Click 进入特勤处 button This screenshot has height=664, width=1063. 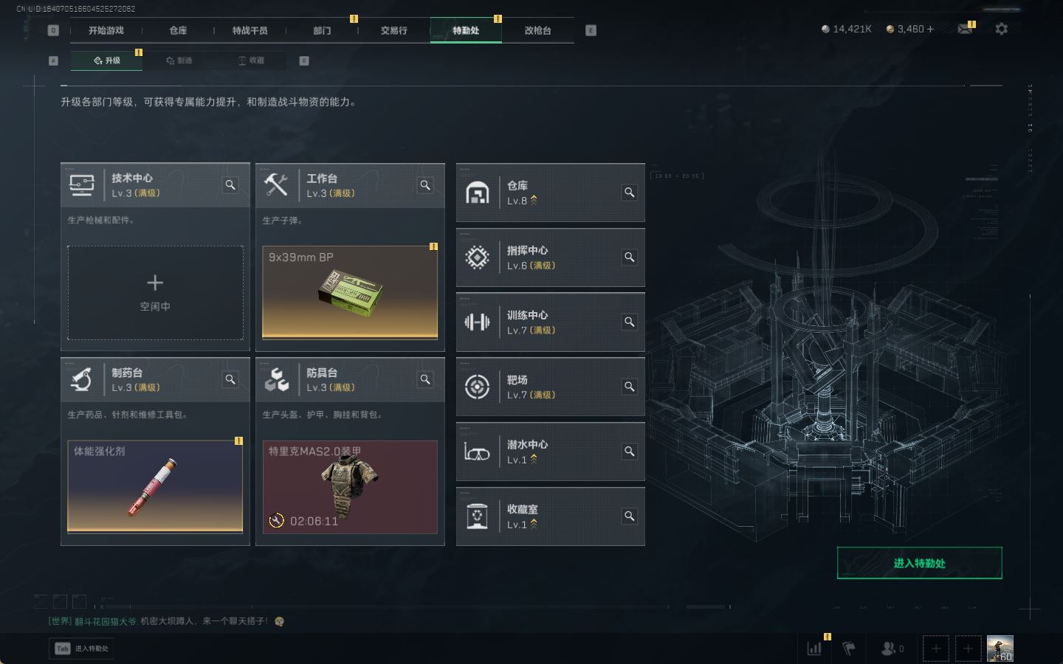919,563
